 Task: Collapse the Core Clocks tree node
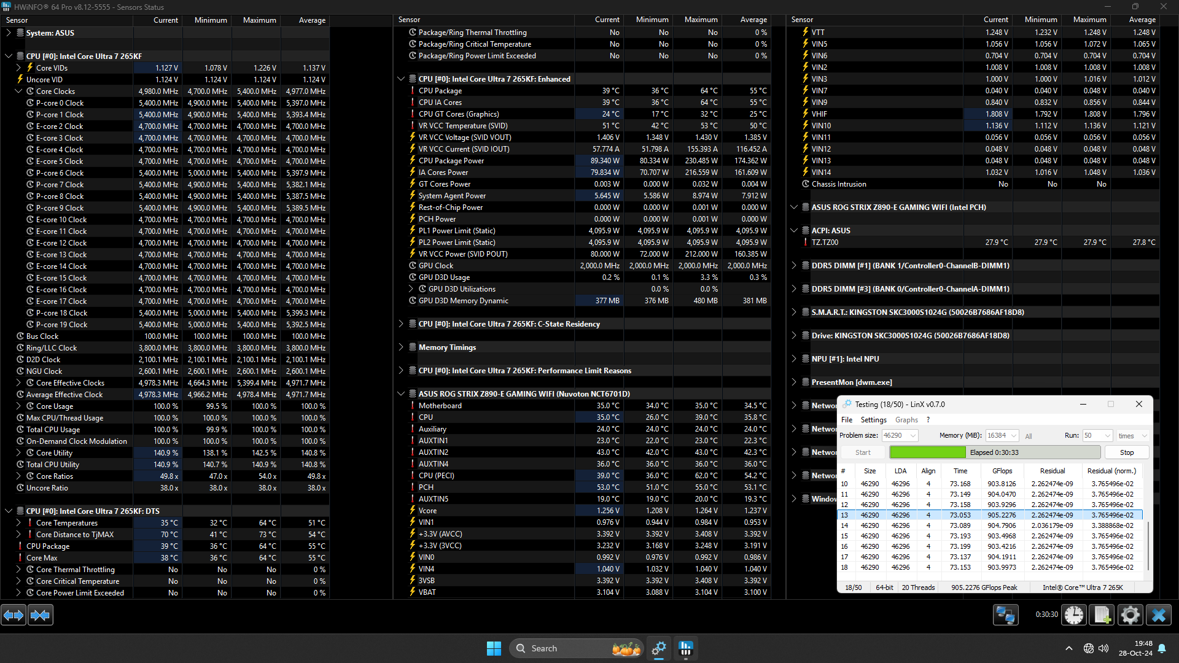(18, 91)
